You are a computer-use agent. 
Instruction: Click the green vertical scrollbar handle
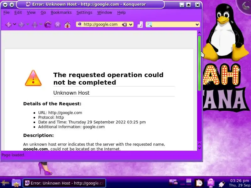199,64
